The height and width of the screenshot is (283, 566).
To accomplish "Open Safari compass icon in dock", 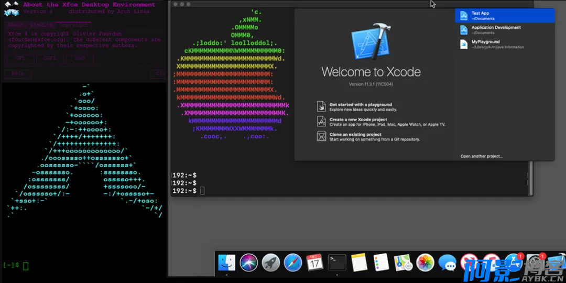I will (x=293, y=263).
